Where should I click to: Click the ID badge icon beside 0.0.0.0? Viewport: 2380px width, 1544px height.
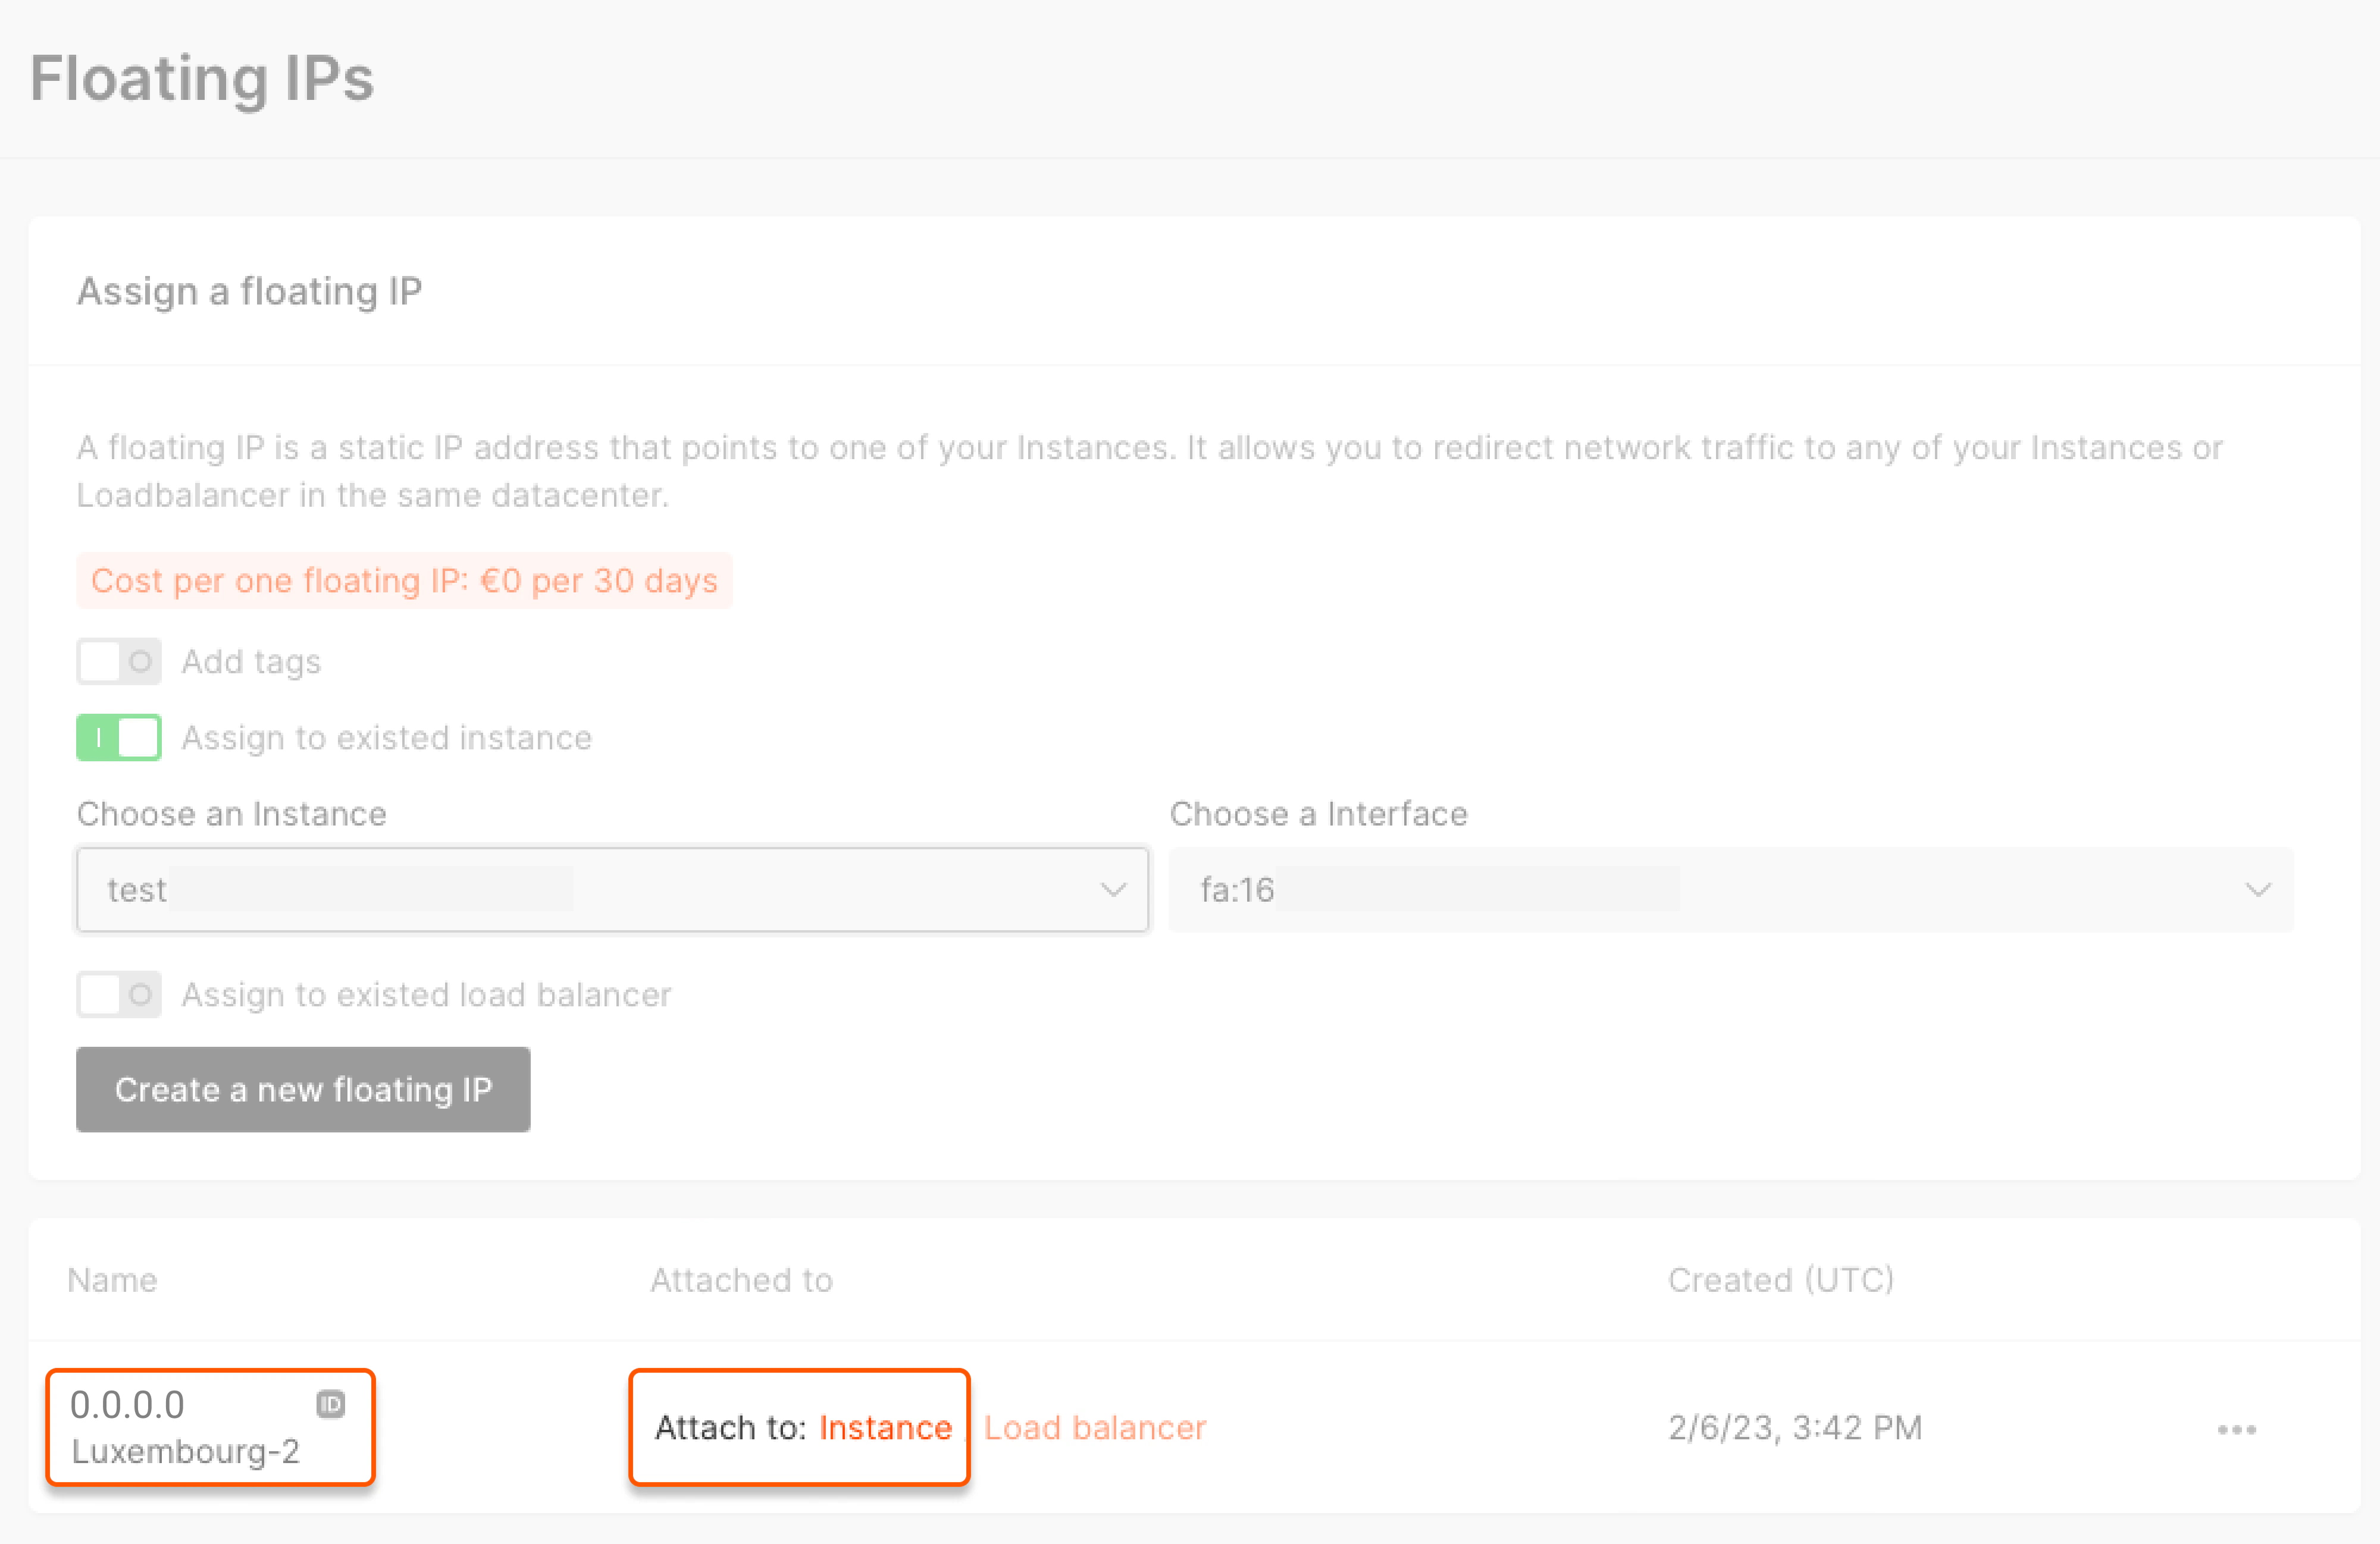coord(330,1404)
